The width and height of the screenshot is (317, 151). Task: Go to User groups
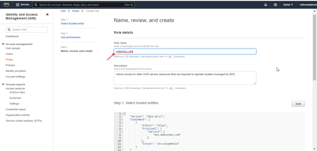tap(13, 48)
